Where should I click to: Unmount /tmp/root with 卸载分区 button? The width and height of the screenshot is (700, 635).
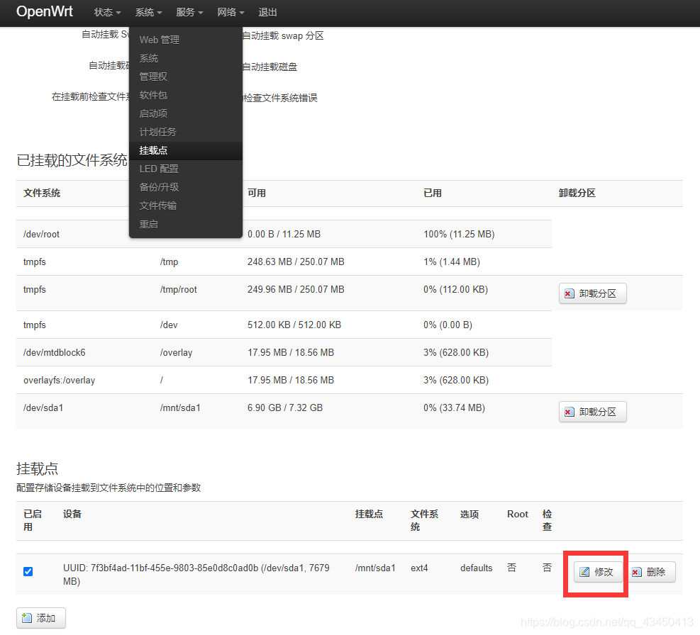coord(592,293)
